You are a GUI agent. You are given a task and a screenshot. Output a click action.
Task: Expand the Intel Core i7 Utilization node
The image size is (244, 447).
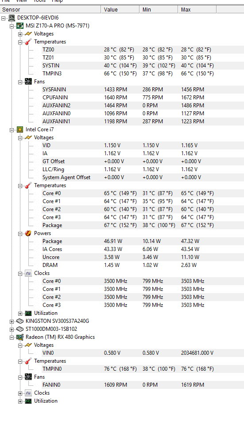coord(20,314)
